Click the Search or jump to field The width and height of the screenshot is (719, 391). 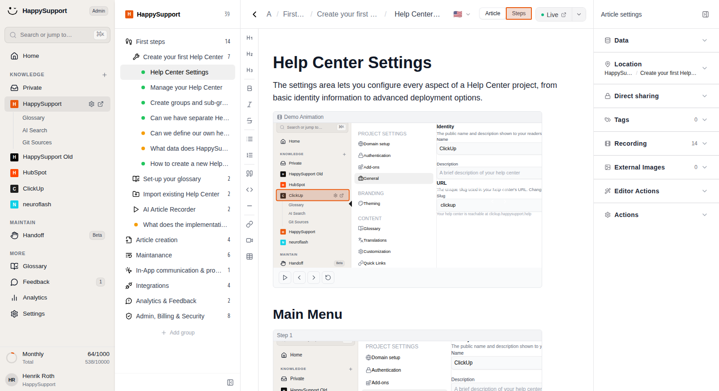tap(57, 35)
